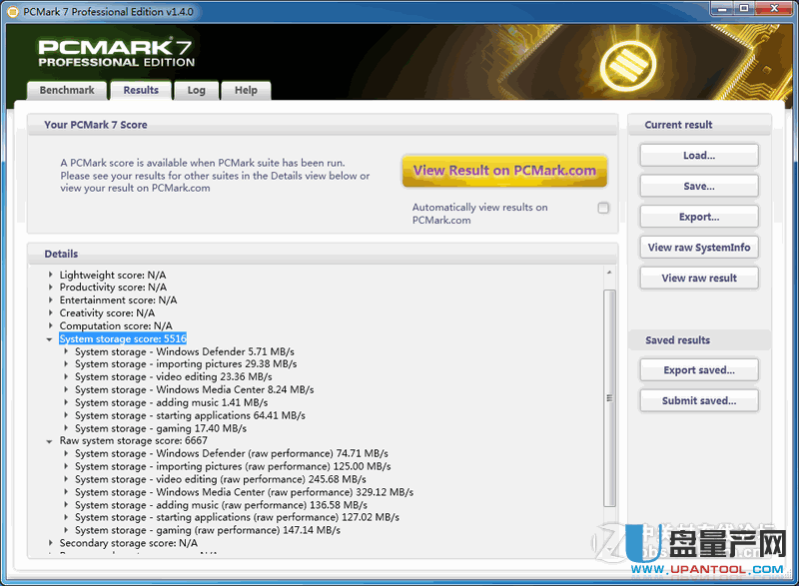Enable automatically view results on PCMark.com

[603, 208]
